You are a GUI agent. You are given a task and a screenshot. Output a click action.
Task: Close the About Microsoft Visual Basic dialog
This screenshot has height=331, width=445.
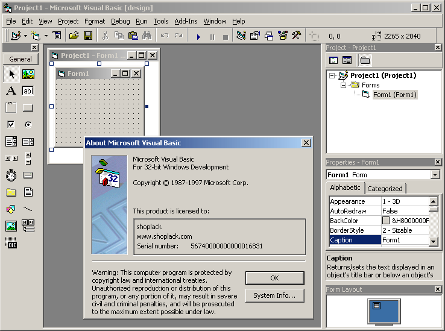306,143
